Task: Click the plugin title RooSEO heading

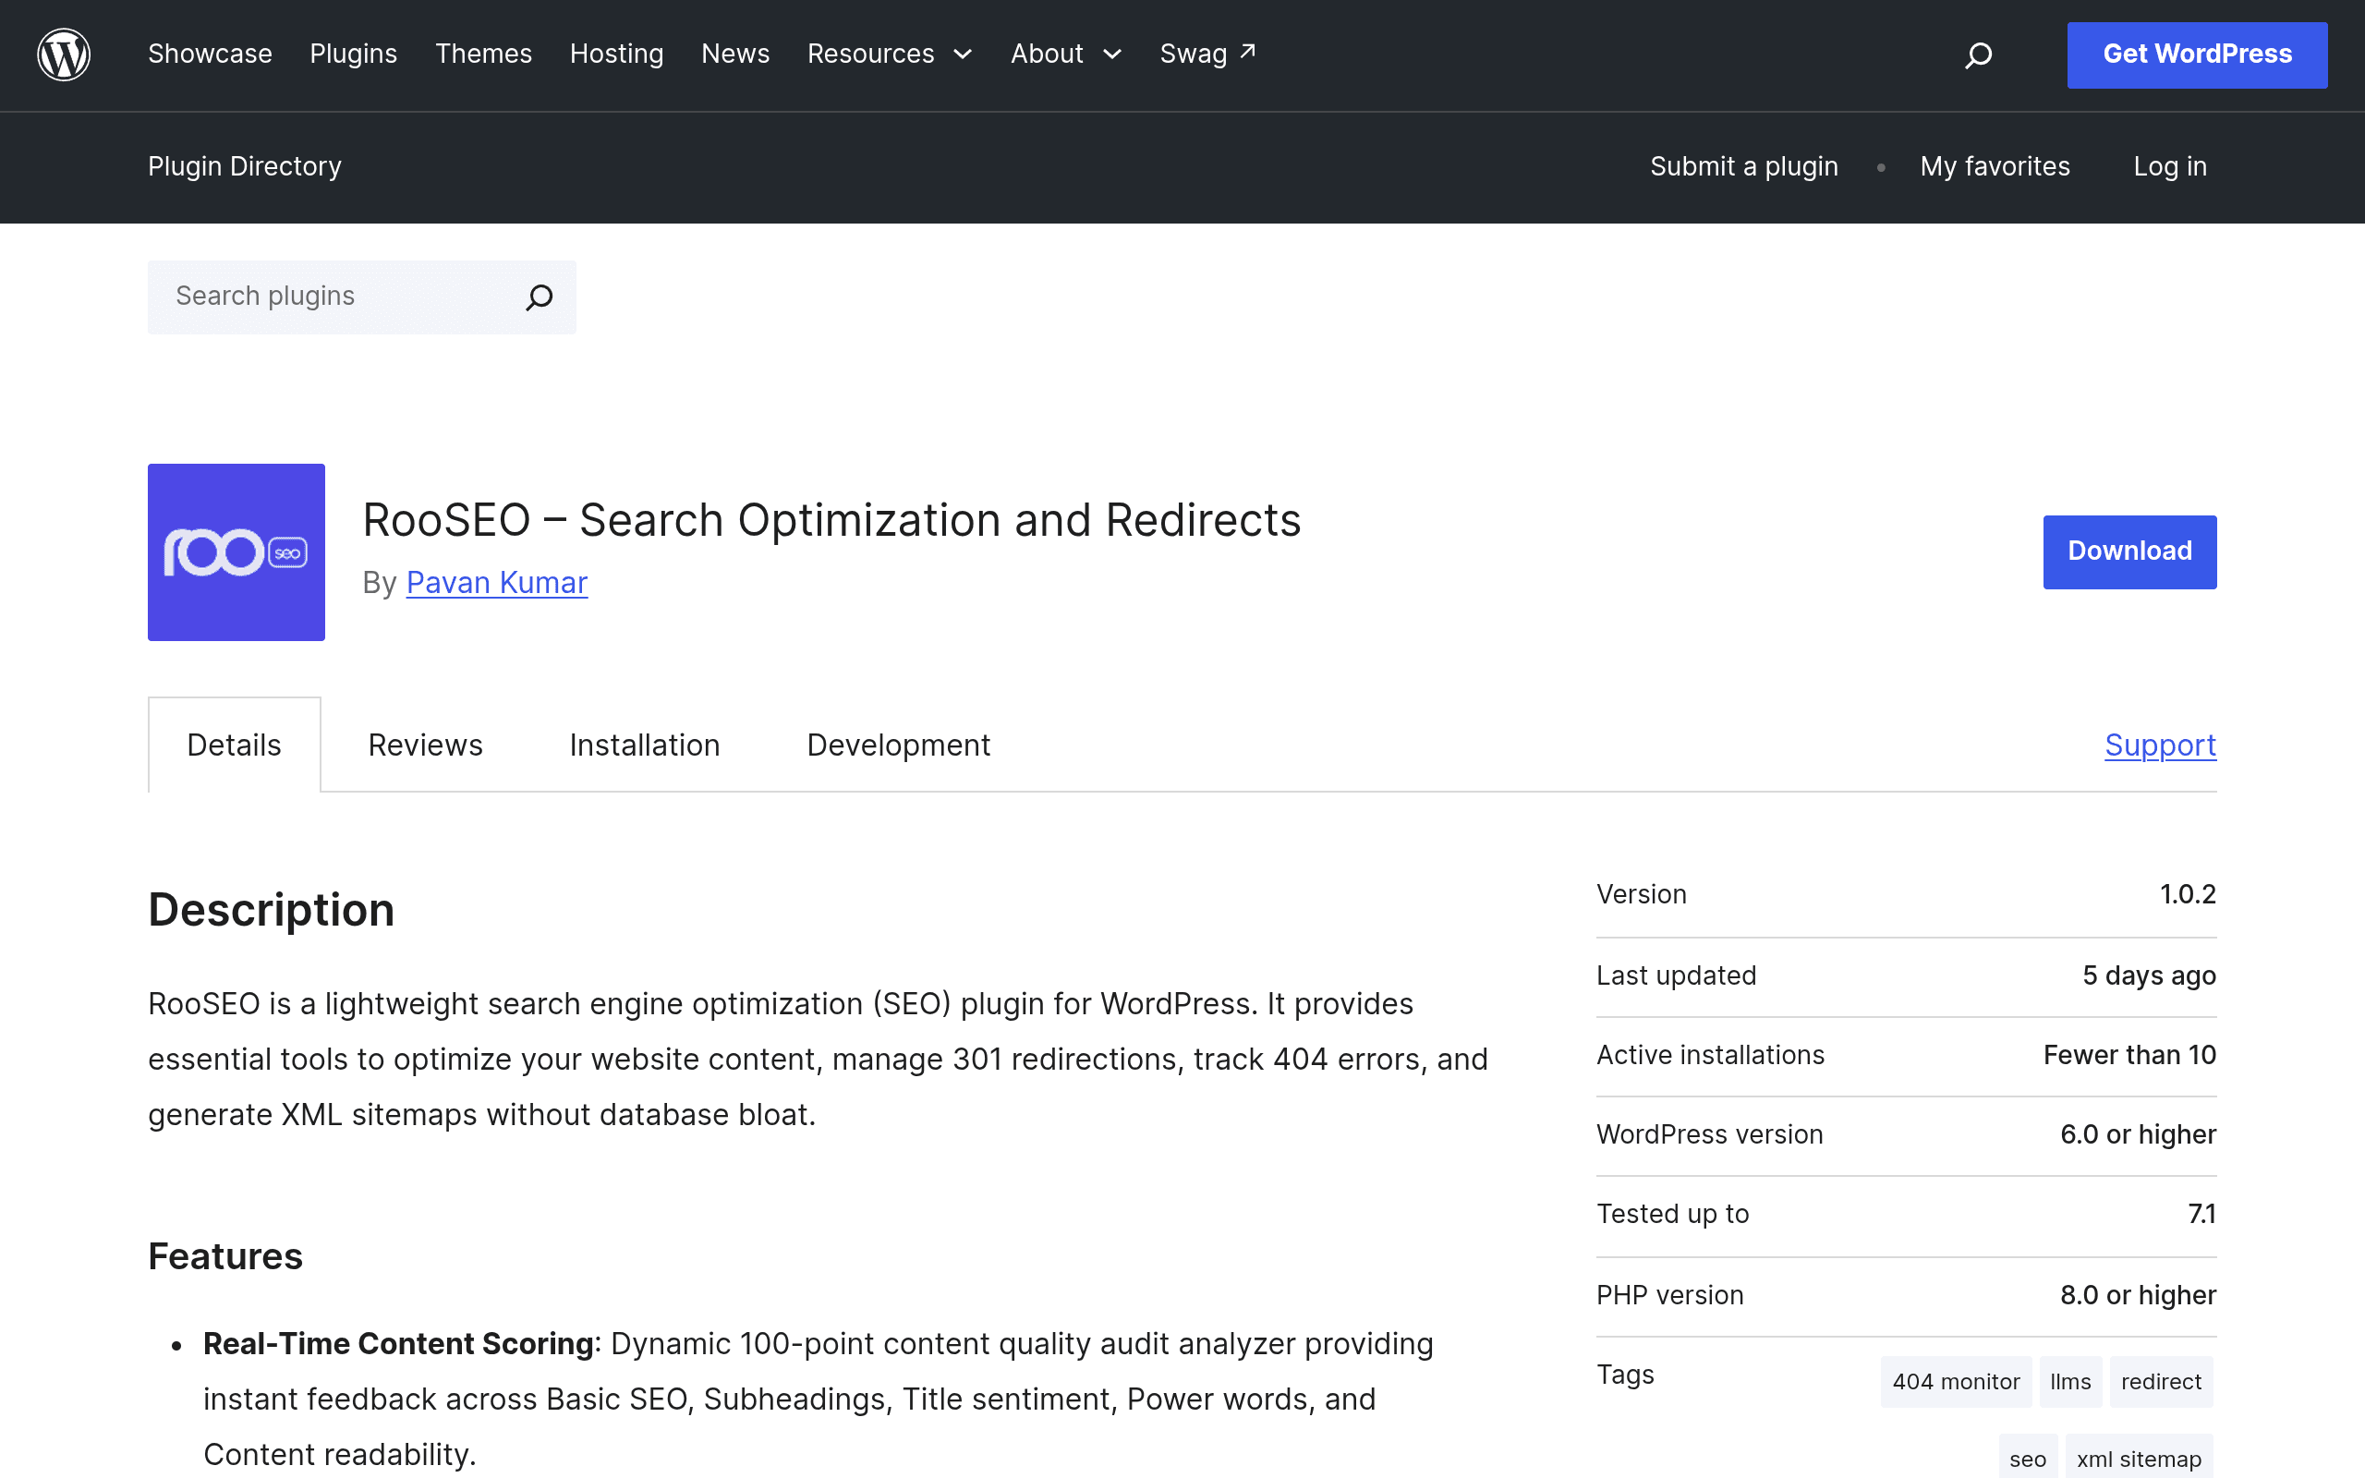Action: [831, 520]
